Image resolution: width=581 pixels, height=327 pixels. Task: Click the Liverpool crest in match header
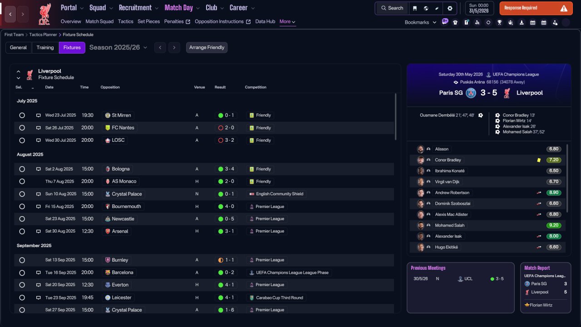507,93
